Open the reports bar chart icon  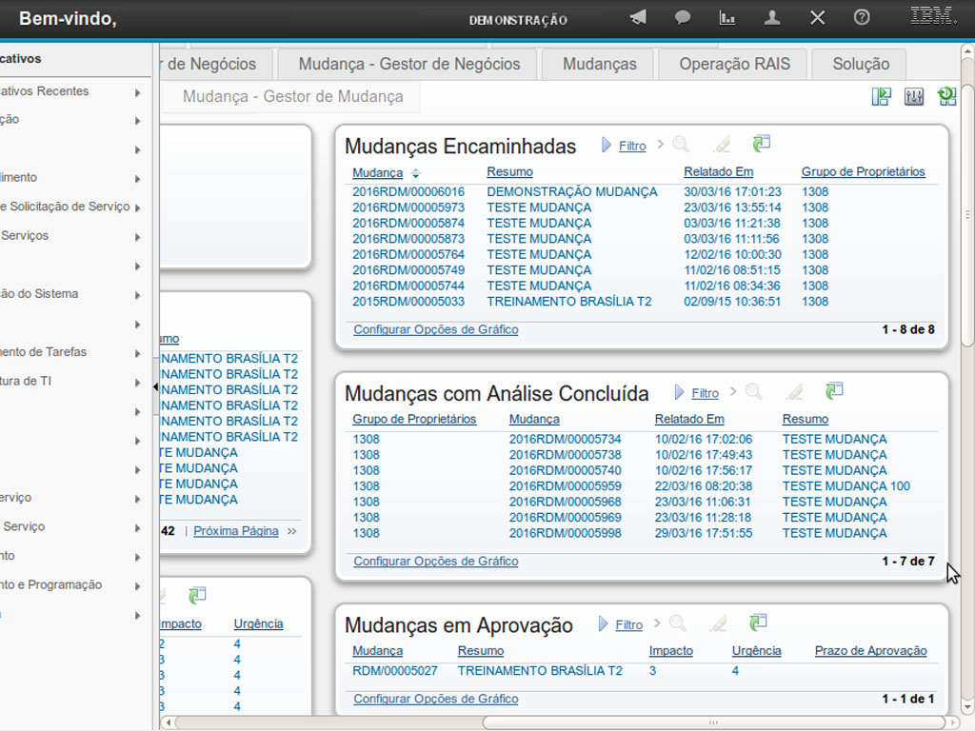[727, 18]
